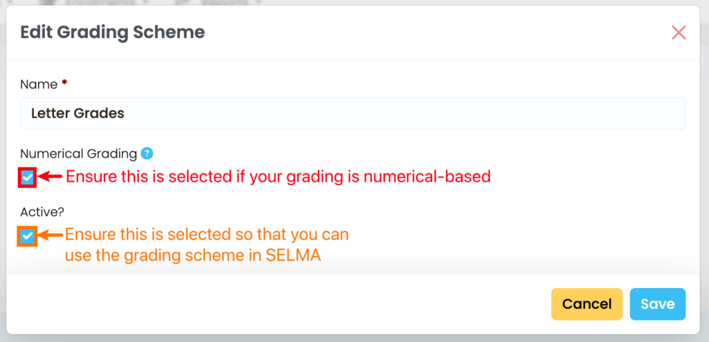Image resolution: width=709 pixels, height=342 pixels.
Task: Click the orange arrow beside the Active checkbox
Action: 51,236
